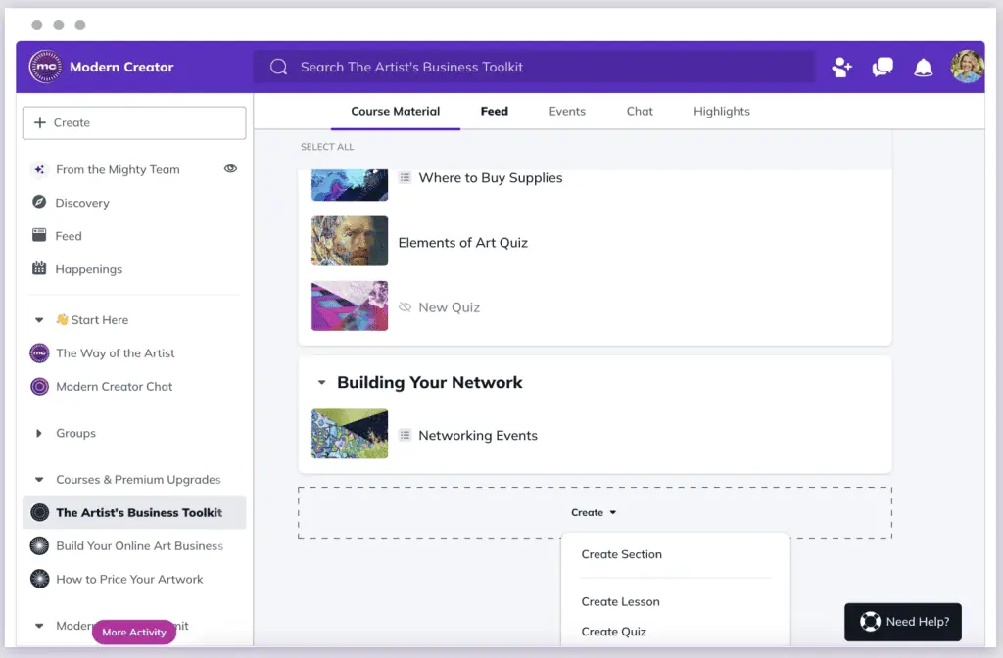Viewport: 1003px width, 658px height.
Task: Switch to the Events tab
Action: (x=567, y=112)
